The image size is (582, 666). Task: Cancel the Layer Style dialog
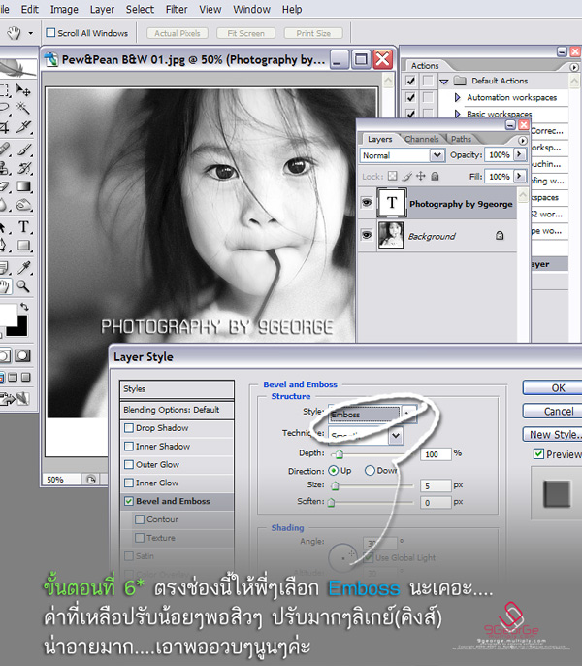(552, 411)
